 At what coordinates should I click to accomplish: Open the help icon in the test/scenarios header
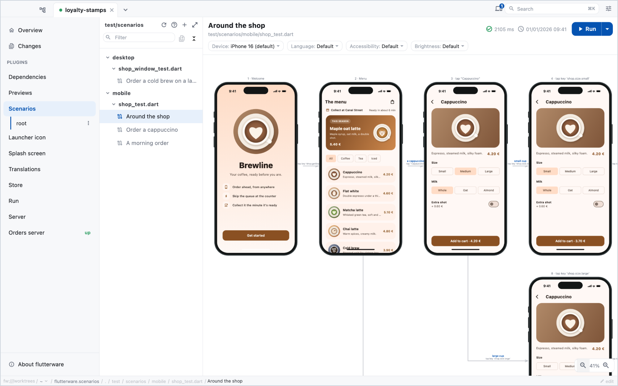[x=174, y=25]
